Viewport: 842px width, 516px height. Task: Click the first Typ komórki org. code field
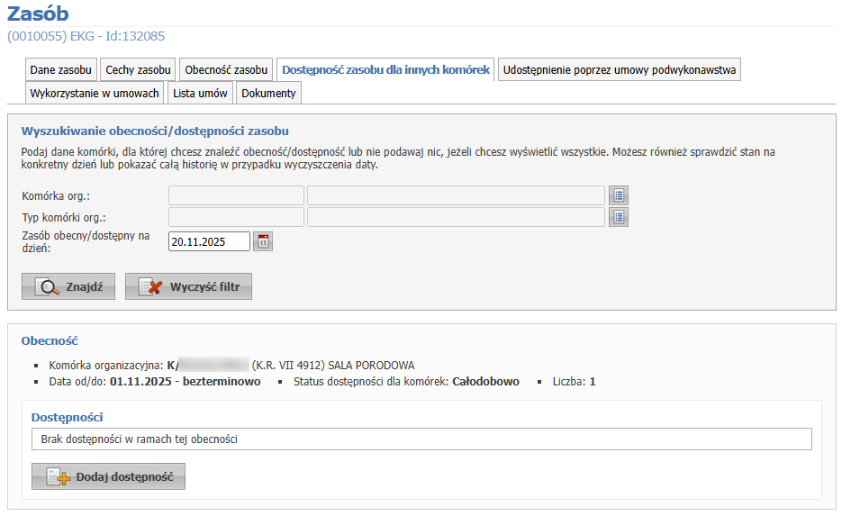(x=236, y=217)
